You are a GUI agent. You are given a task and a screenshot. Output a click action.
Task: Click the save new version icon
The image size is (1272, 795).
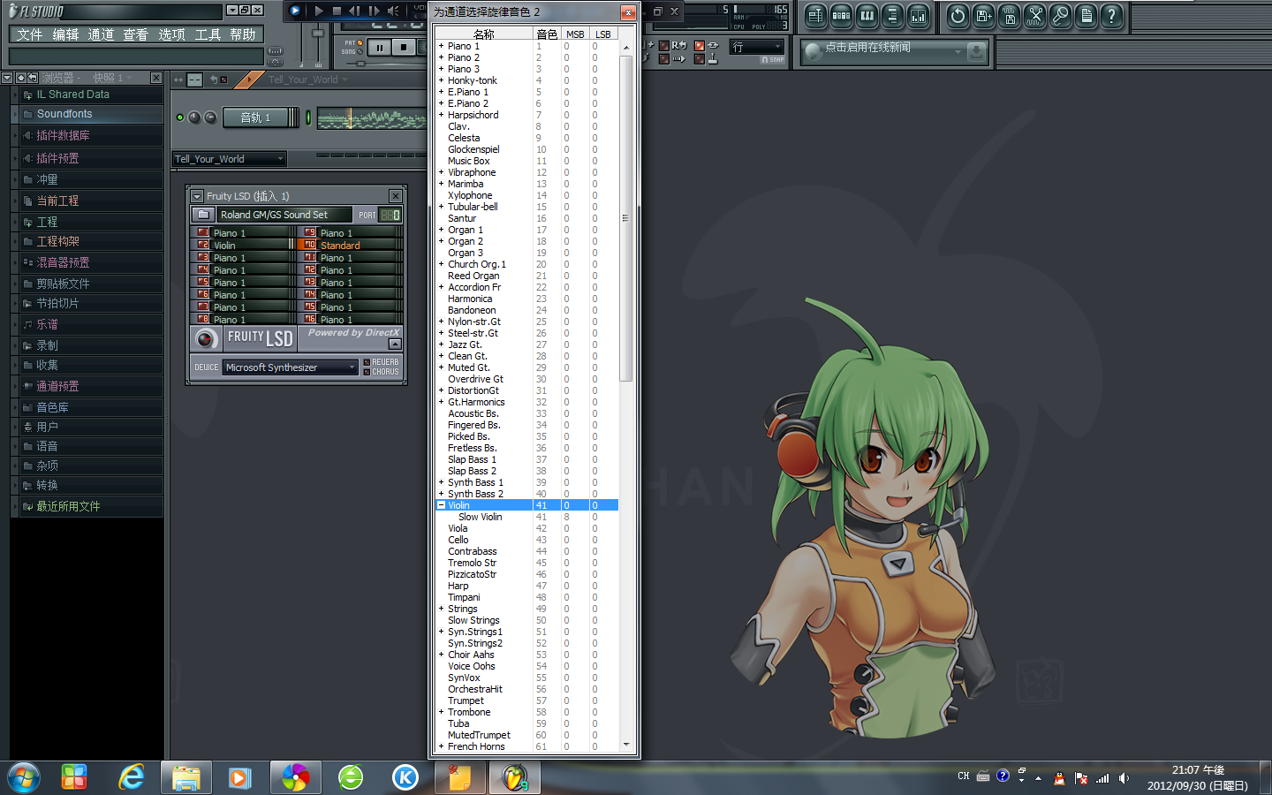984,16
